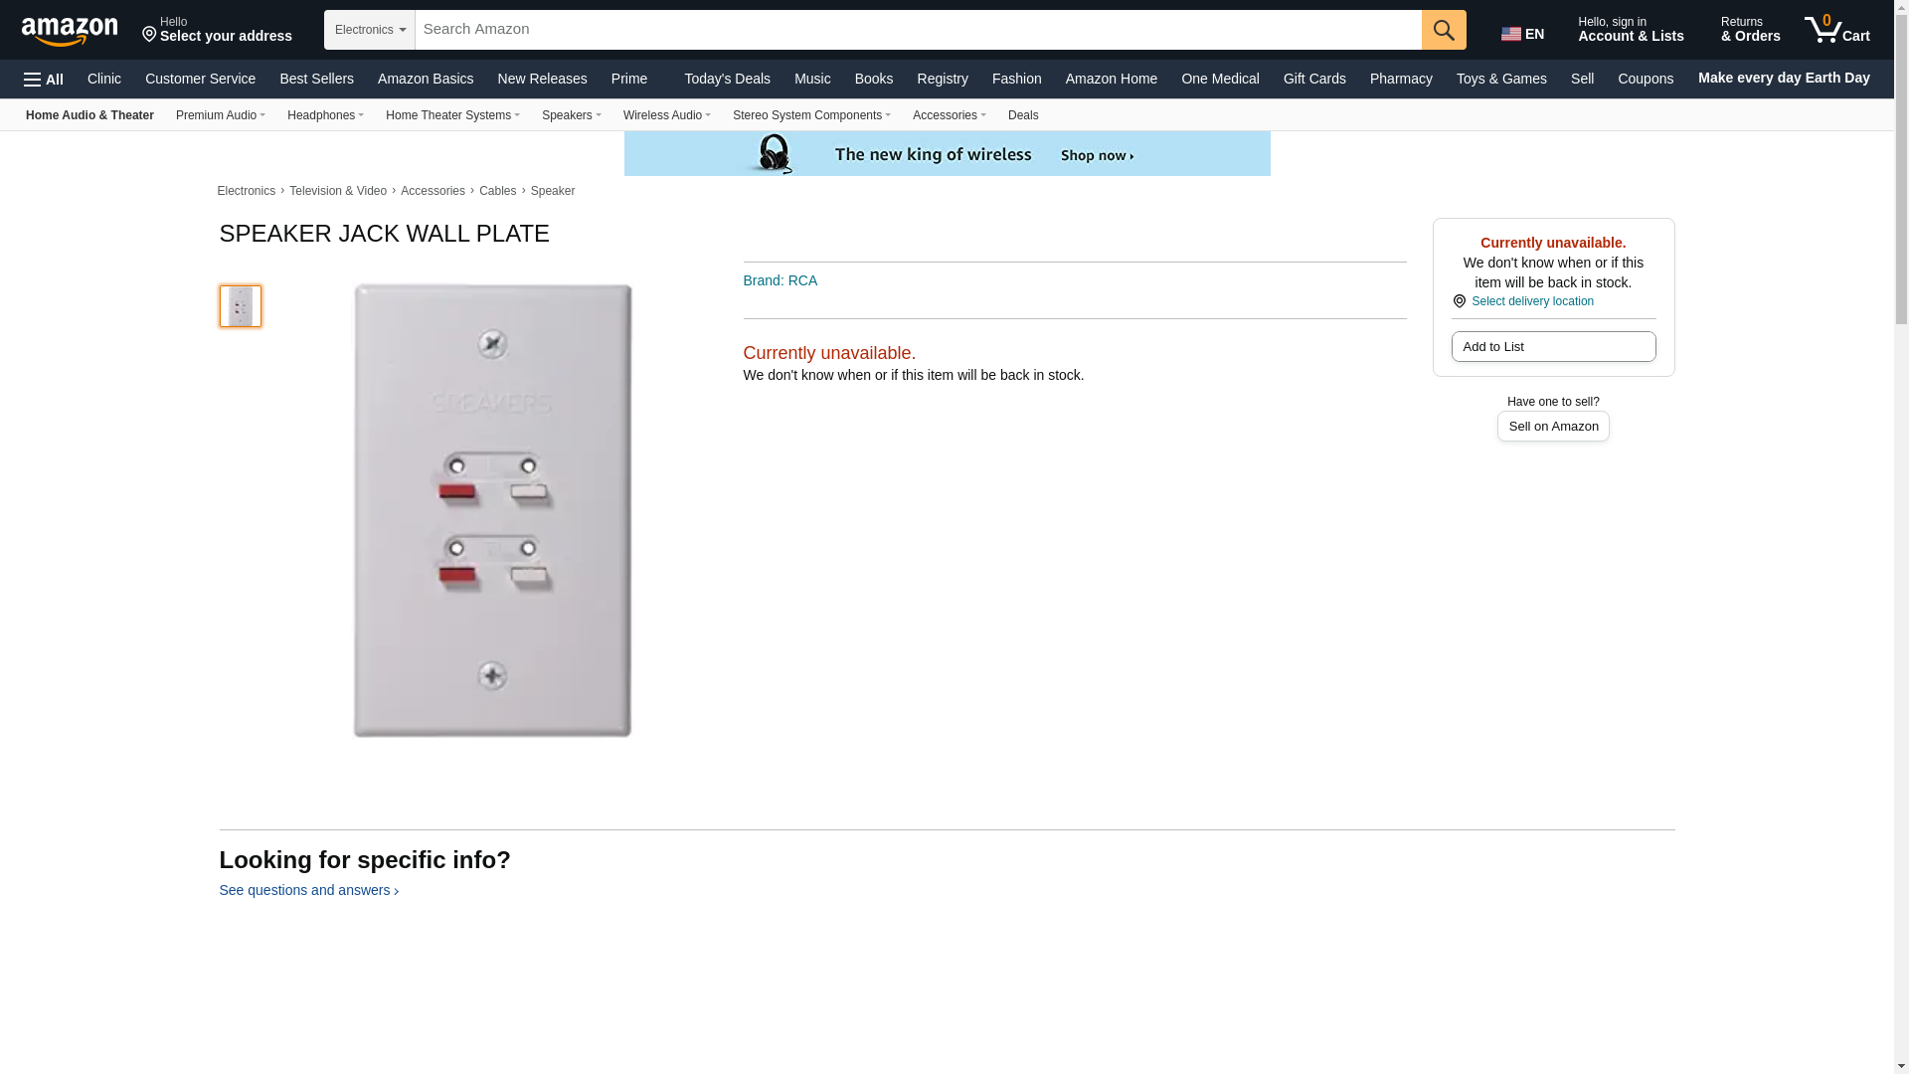The image size is (1909, 1074).
Task: Go to Best Sellers menu item
Action: tap(316, 79)
